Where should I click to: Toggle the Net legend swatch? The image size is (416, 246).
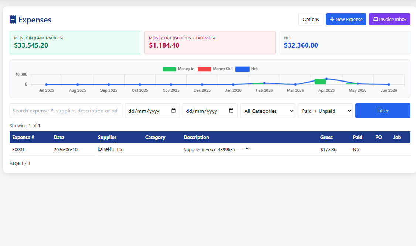point(242,69)
